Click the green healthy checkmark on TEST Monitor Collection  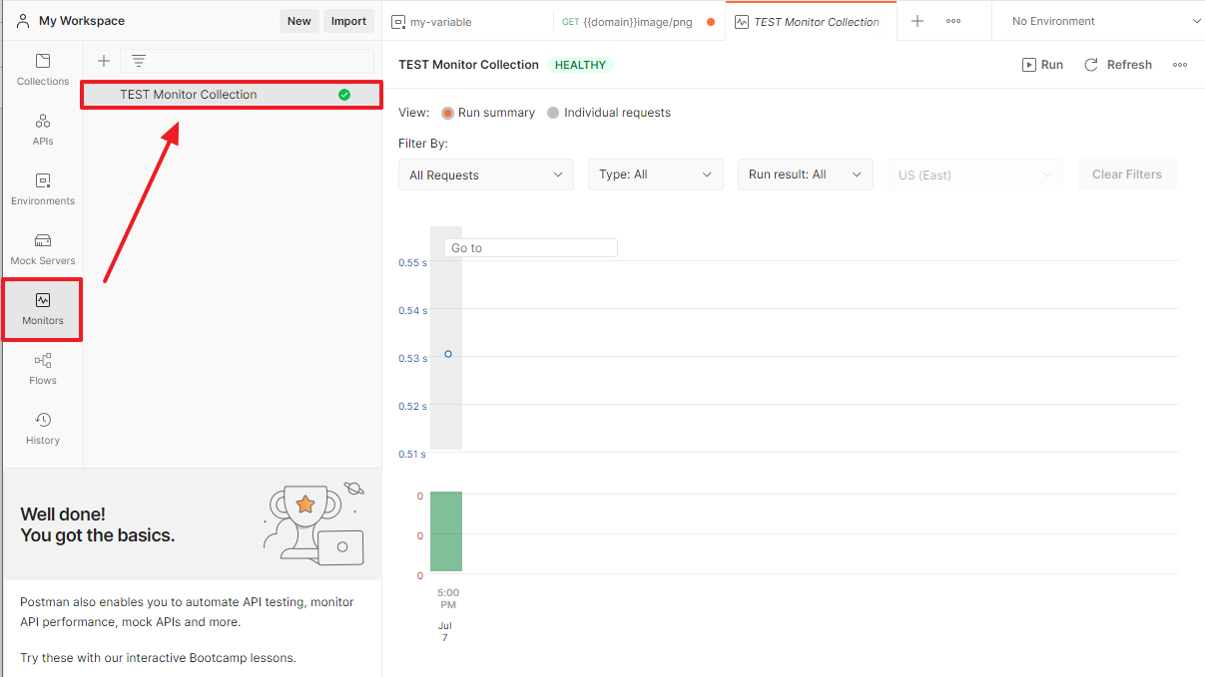pyautogui.click(x=344, y=95)
